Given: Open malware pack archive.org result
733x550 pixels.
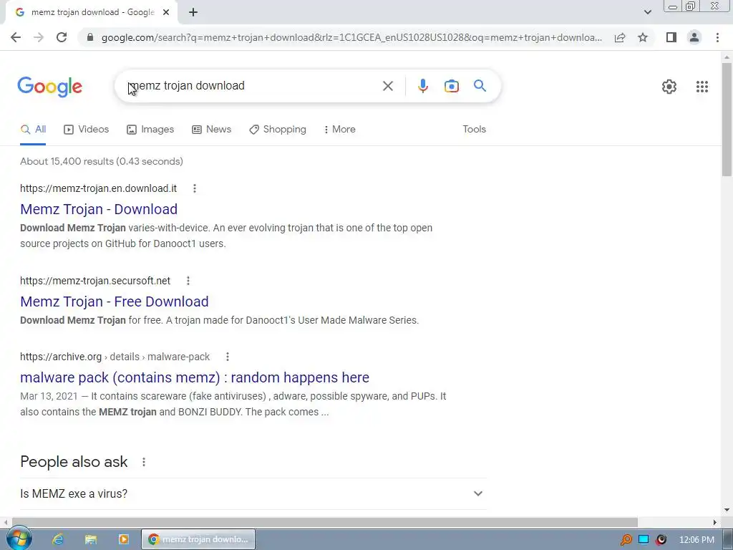Looking at the screenshot, I should pos(195,377).
